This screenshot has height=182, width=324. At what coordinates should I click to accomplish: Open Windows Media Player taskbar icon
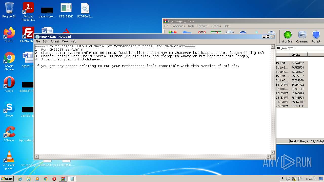(x=37, y=179)
